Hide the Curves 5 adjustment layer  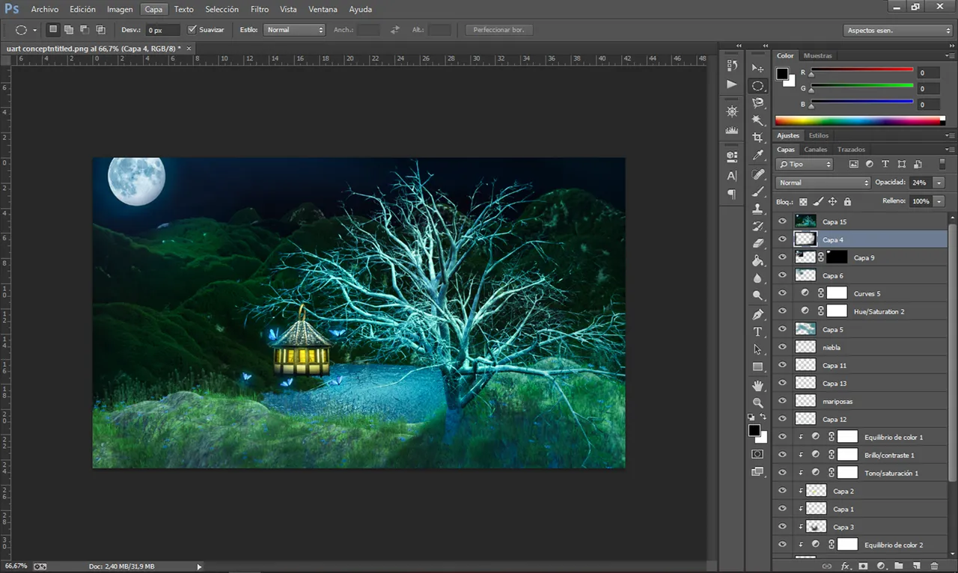pos(782,293)
